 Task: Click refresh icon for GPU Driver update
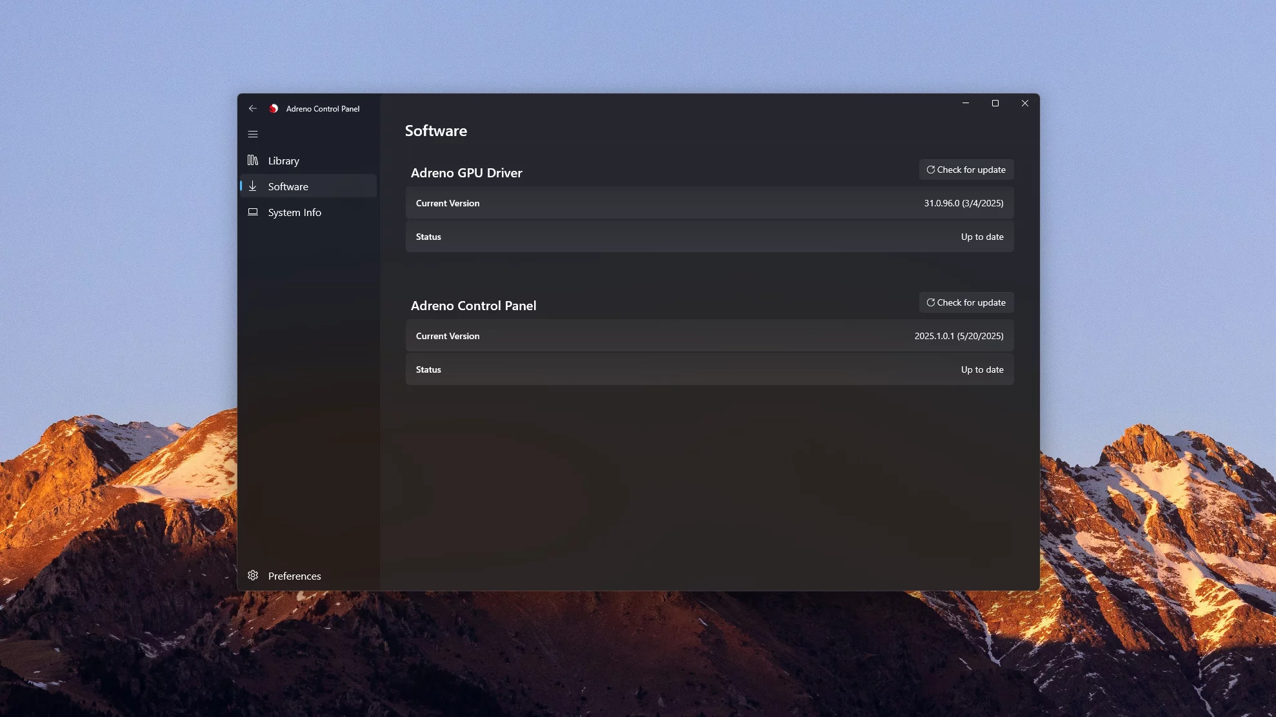[930, 170]
